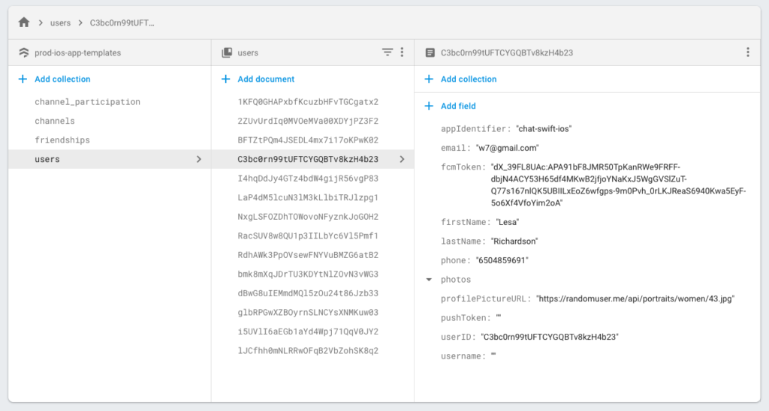
Task: Click chevron beside selected document C3bc0rn99tUFTCYGQBTv8kzH4b23
Action: coord(402,159)
